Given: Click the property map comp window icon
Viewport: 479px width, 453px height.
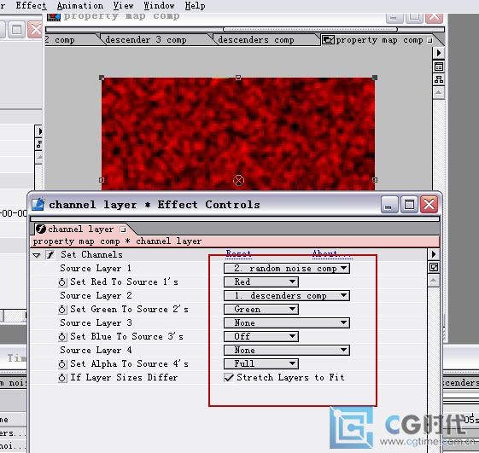Looking at the screenshot, I should 54,16.
